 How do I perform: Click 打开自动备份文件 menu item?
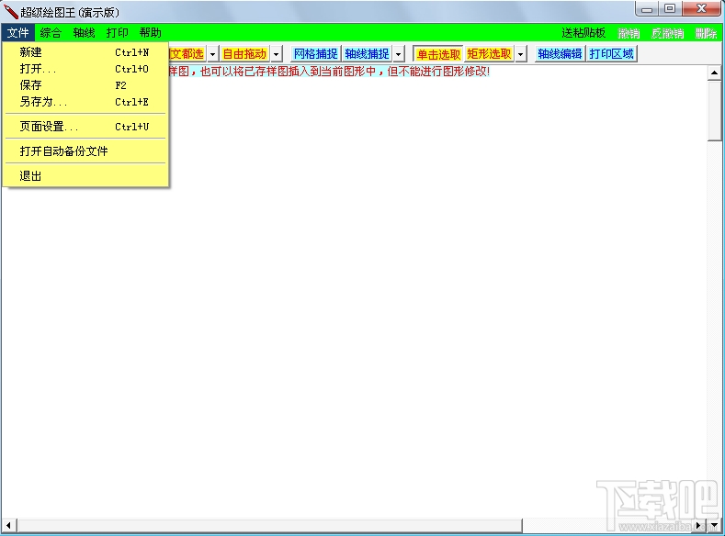(85, 151)
